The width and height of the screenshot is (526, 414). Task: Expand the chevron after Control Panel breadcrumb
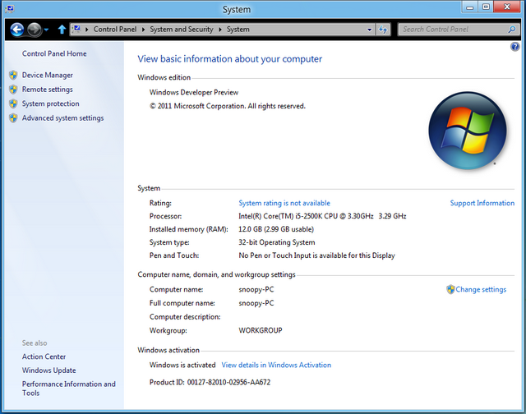(143, 30)
